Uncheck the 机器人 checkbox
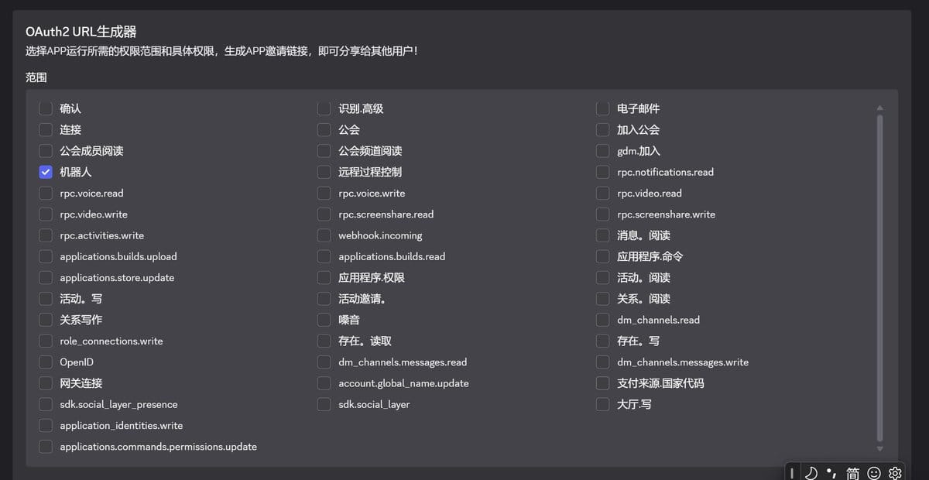Viewport: 929px width, 480px height. coord(46,172)
